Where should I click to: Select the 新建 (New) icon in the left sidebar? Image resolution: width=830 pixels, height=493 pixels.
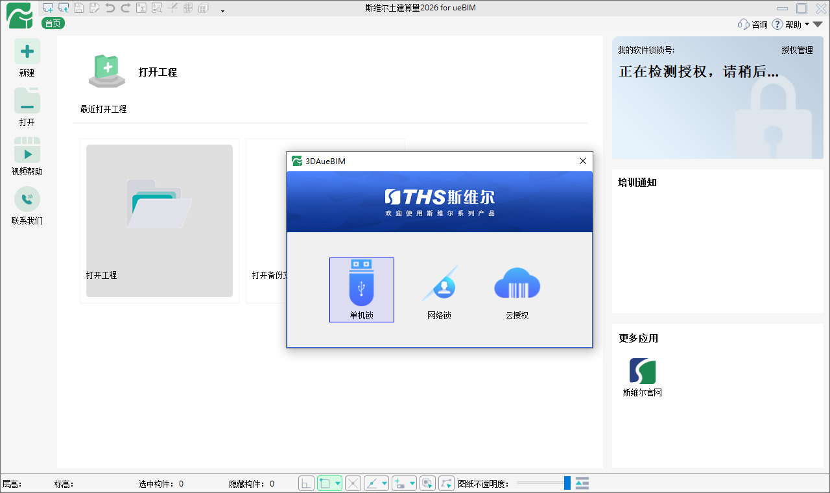click(x=27, y=57)
